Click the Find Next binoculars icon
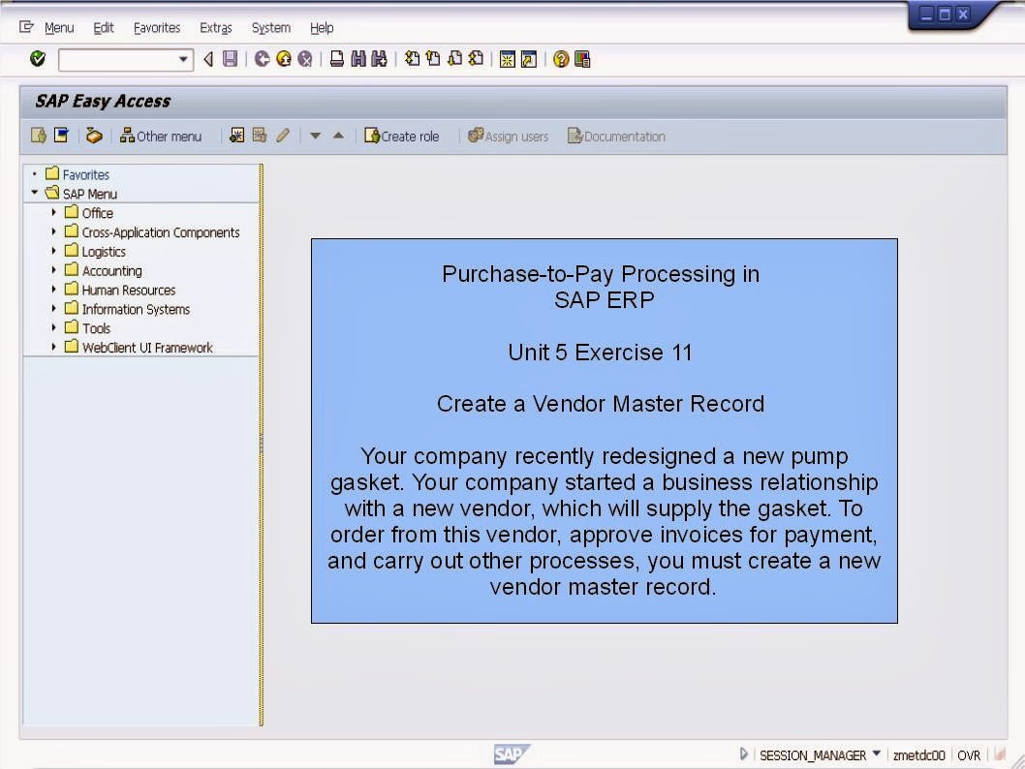Screen dimensions: 1025x769 coord(379,59)
